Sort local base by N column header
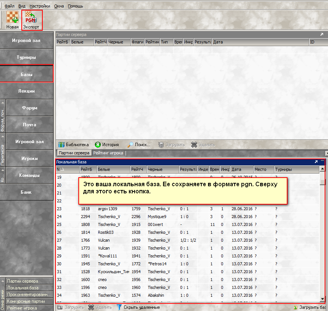The width and height of the screenshot is (328, 311). (x=60, y=169)
